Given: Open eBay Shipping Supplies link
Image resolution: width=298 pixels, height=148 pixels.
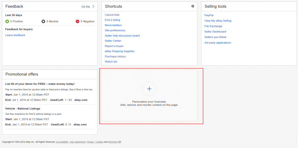Looking at the screenshot, I should tap(119, 51).
